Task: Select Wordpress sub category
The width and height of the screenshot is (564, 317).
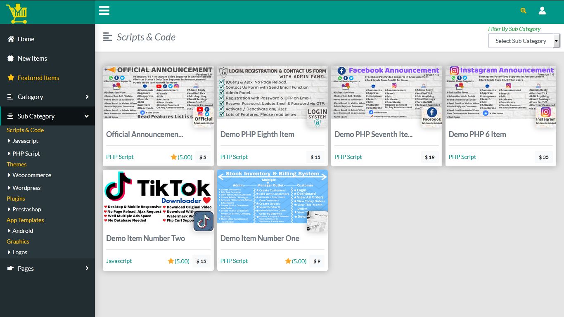Action: click(x=26, y=188)
